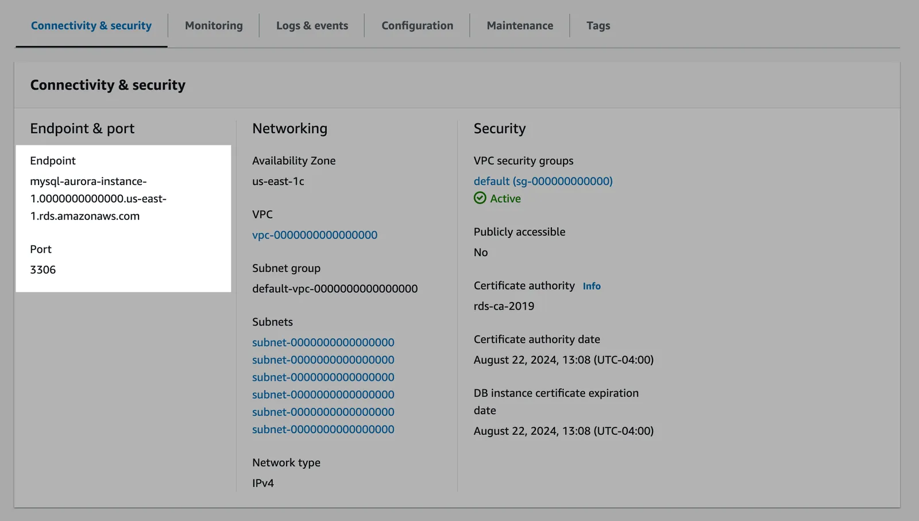Viewport: 919px width, 521px height.
Task: Select the Connectivity & security tab
Action: pyautogui.click(x=91, y=25)
